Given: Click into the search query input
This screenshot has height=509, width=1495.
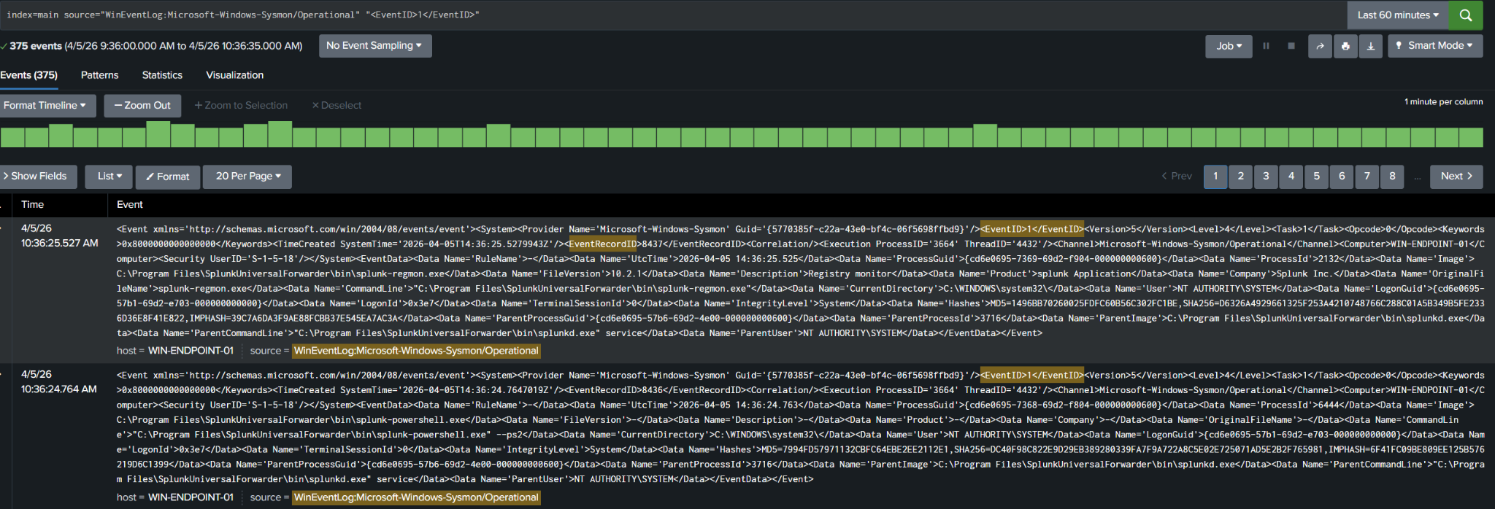Looking at the screenshot, I should [672, 15].
